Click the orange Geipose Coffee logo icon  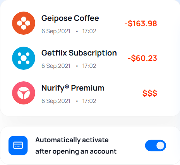[24, 23]
